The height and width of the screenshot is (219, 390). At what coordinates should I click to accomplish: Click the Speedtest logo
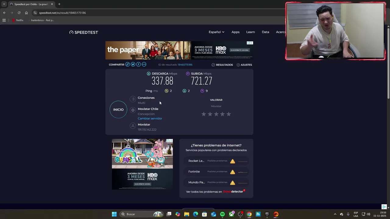(x=84, y=32)
